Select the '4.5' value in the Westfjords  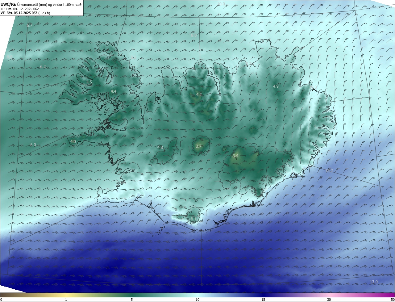(89, 82)
